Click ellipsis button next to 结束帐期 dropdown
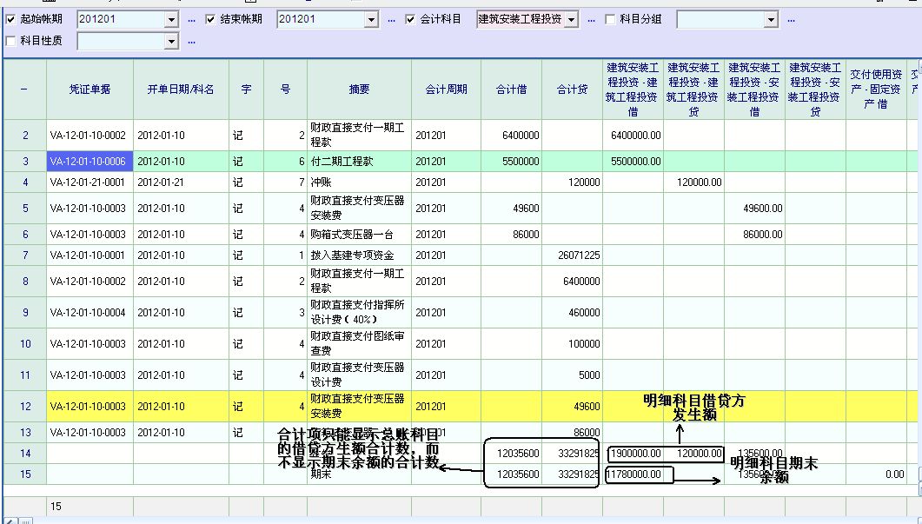The width and height of the screenshot is (922, 524). point(391,19)
